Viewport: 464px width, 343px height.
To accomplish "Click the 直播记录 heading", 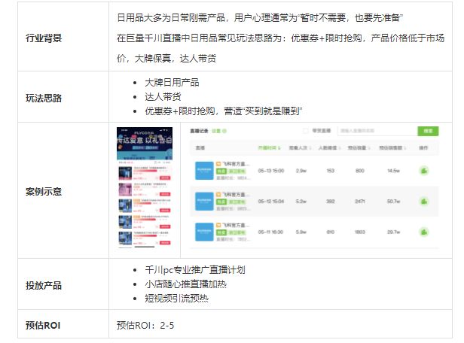I will pos(199,131).
